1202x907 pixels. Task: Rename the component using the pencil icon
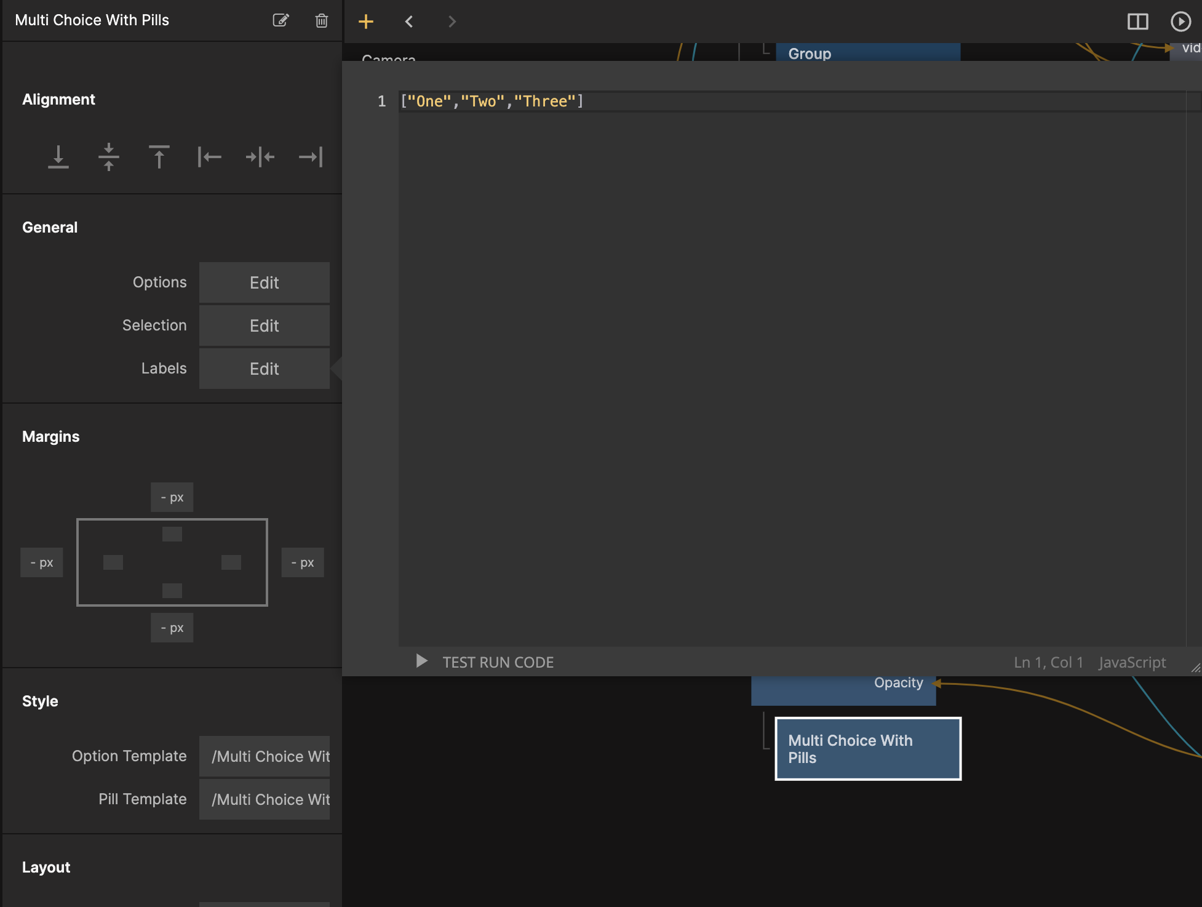pos(281,20)
